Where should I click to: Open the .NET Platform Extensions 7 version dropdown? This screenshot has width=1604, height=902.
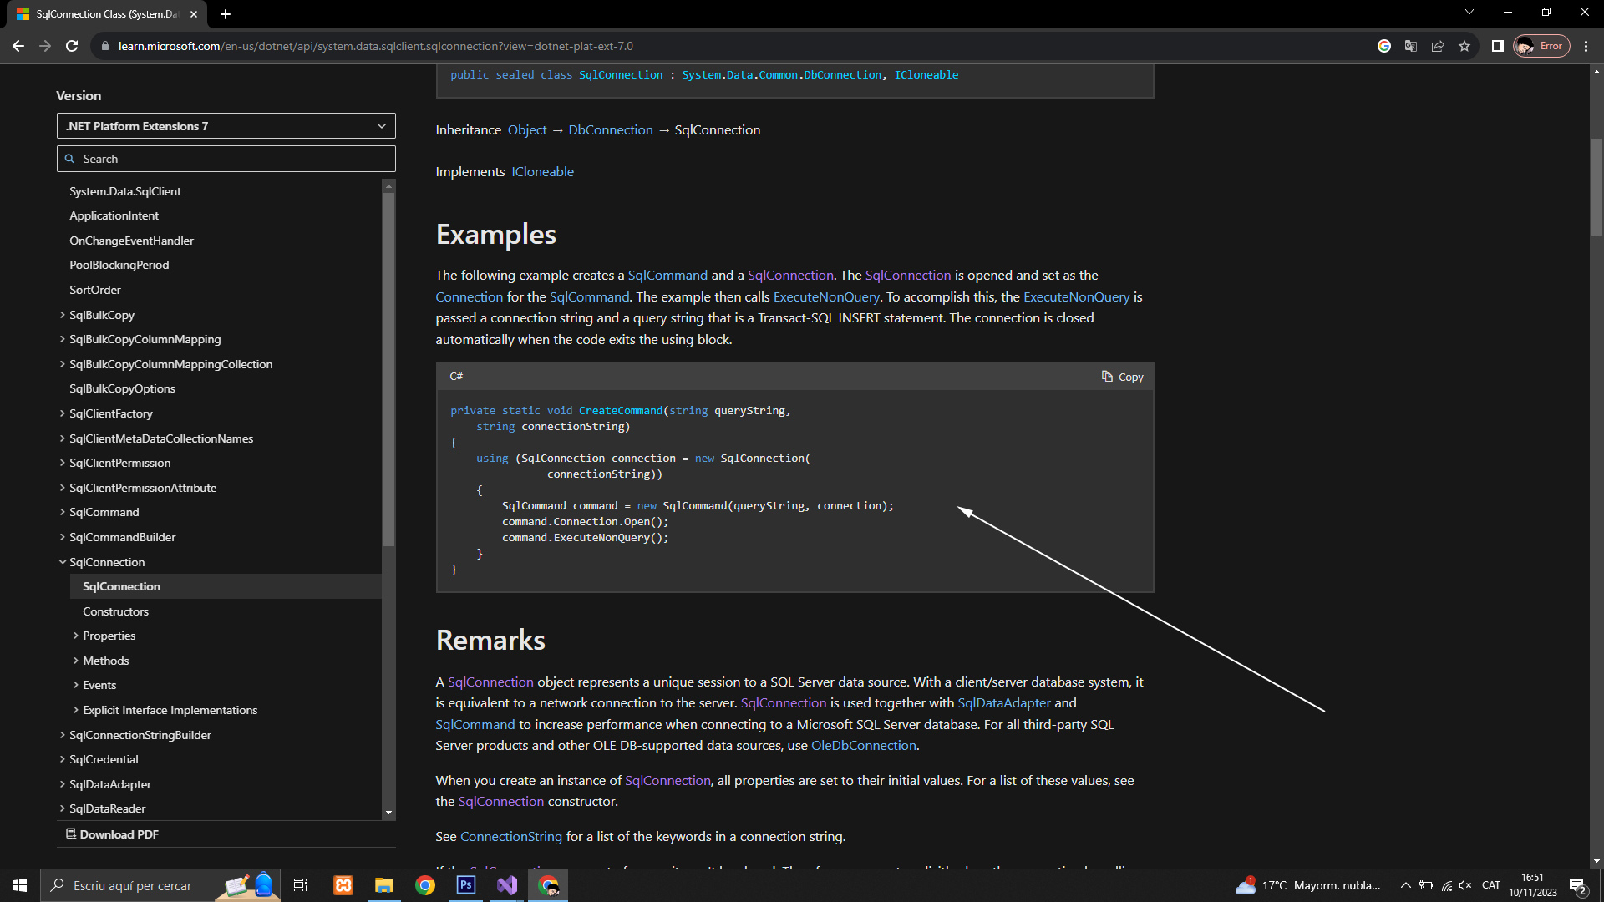point(226,126)
